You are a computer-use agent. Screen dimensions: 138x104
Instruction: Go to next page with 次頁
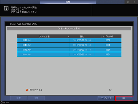(36, 98)
